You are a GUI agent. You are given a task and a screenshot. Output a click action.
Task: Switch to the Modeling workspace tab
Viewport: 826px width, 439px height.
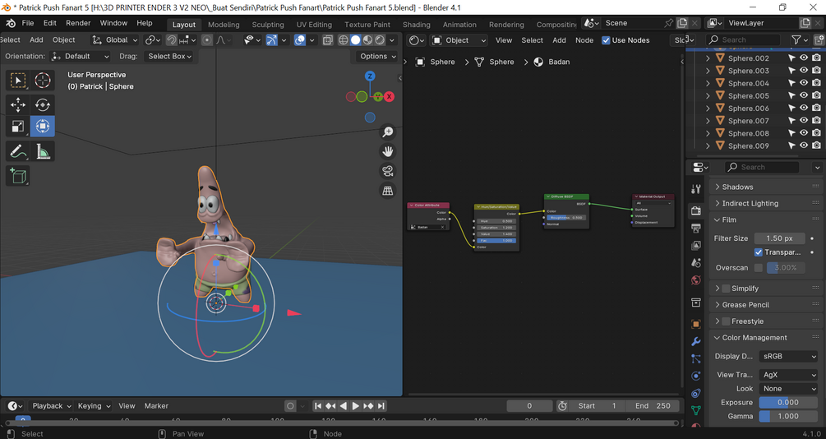pyautogui.click(x=224, y=24)
